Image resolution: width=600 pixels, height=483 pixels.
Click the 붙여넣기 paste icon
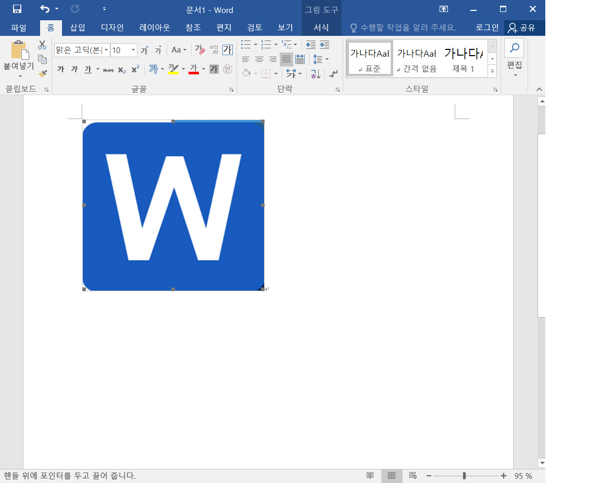pyautogui.click(x=19, y=50)
